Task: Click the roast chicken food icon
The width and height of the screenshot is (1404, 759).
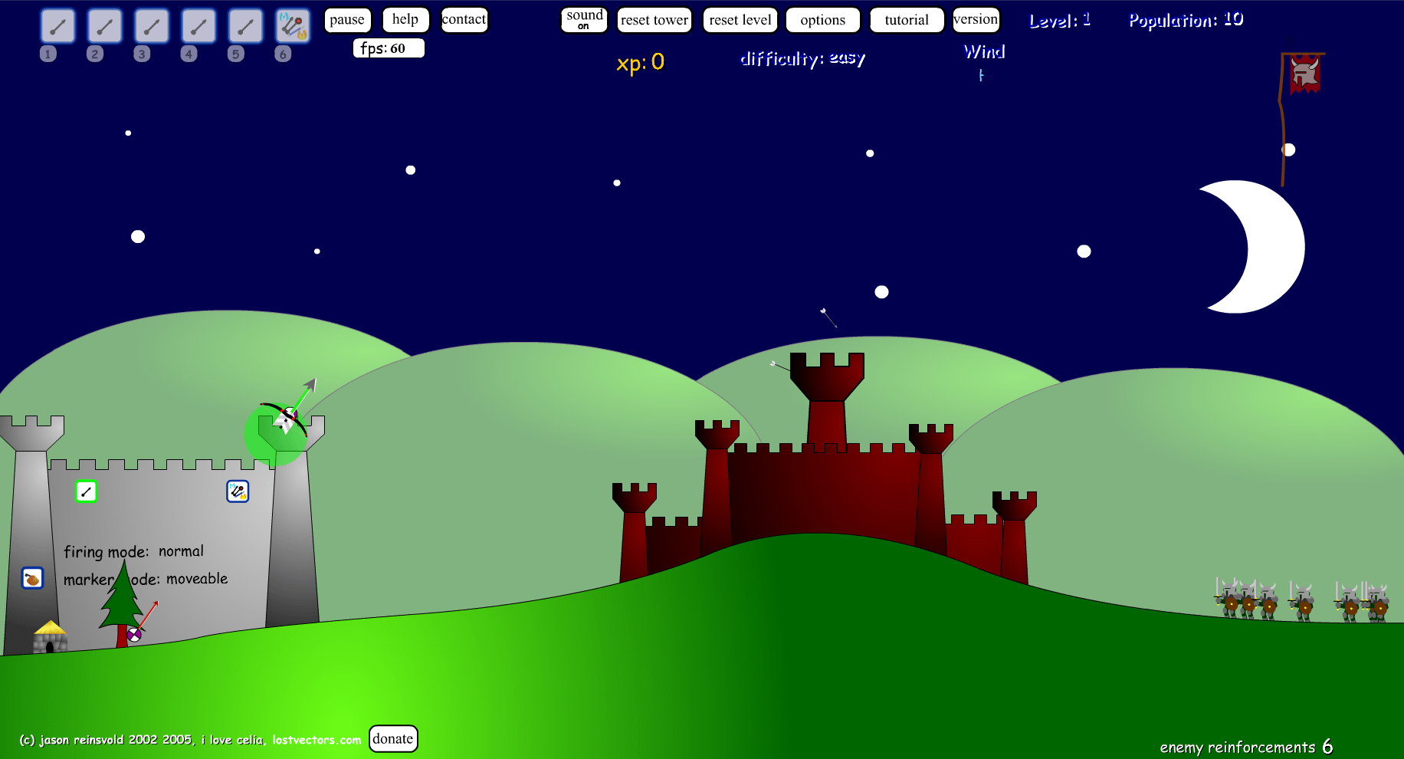Action: [x=32, y=578]
